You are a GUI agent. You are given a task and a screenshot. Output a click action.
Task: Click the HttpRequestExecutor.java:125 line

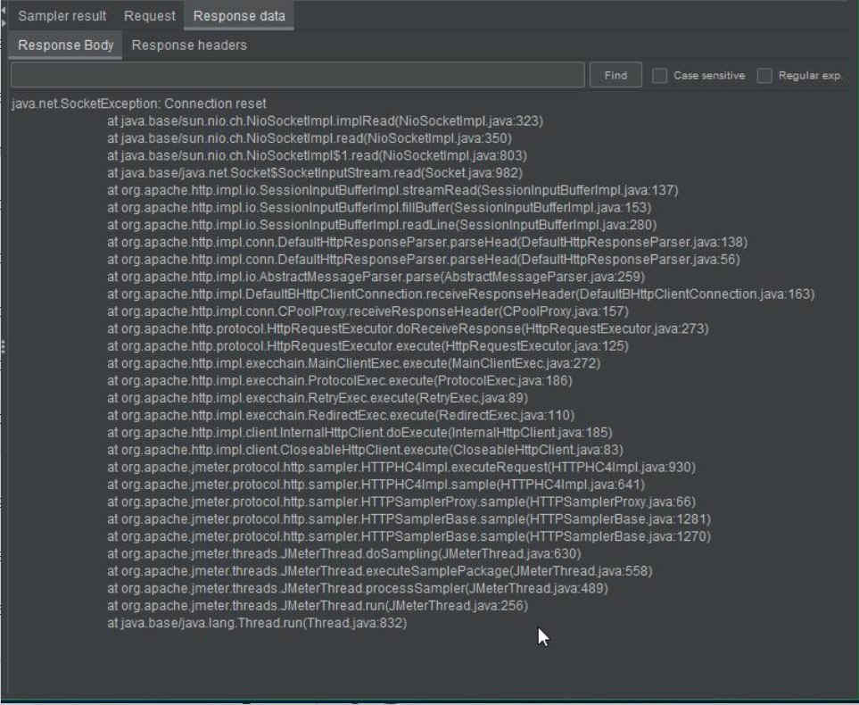[x=368, y=346]
